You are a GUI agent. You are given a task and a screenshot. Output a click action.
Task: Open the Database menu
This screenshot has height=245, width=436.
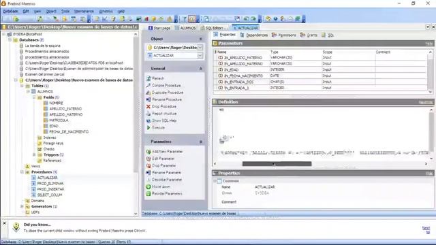pos(10,11)
